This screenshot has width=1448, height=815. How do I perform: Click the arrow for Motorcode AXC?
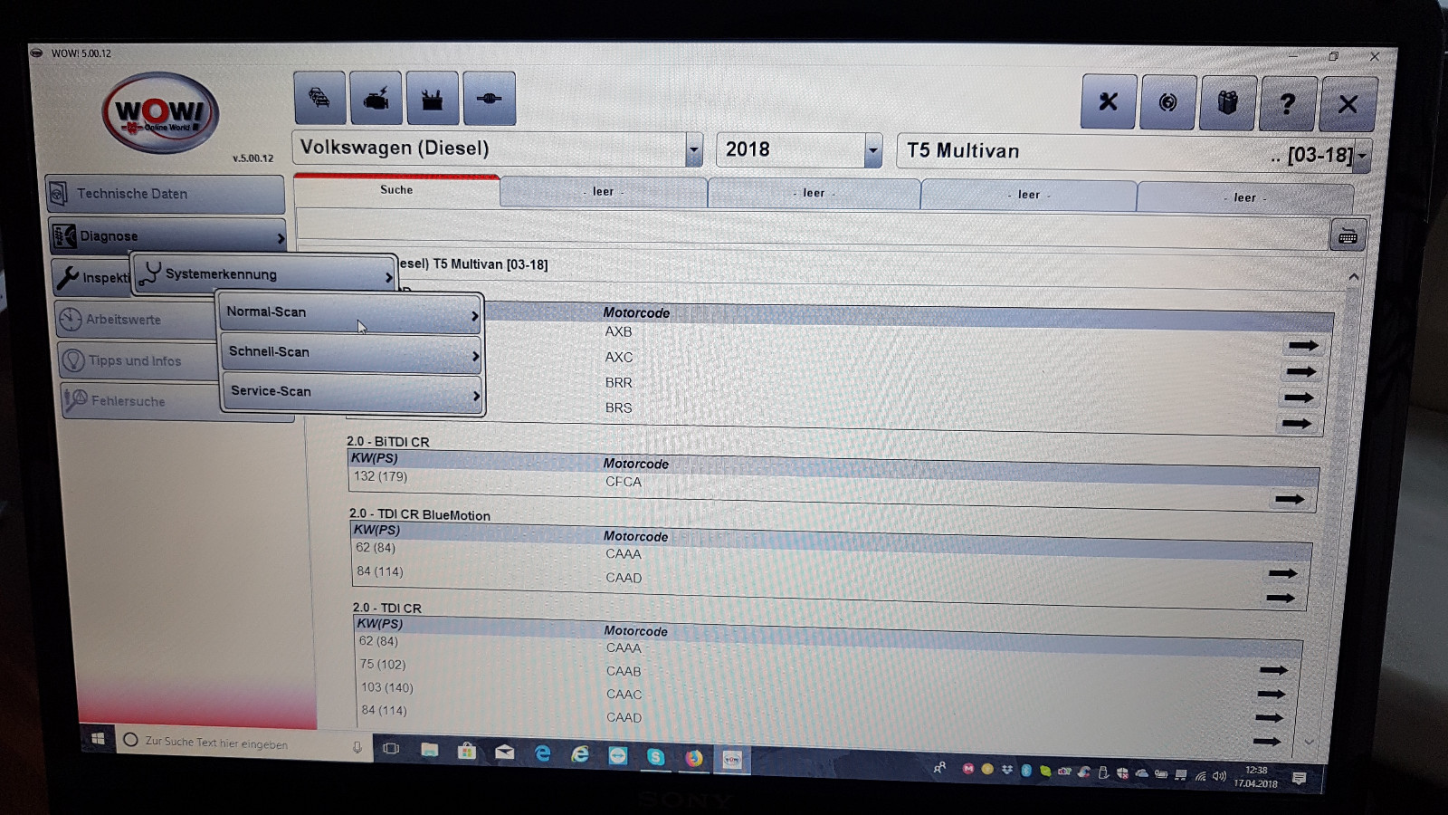[x=1301, y=371]
